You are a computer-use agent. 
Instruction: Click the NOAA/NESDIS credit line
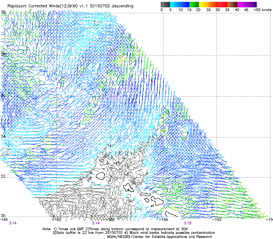pos(159,237)
